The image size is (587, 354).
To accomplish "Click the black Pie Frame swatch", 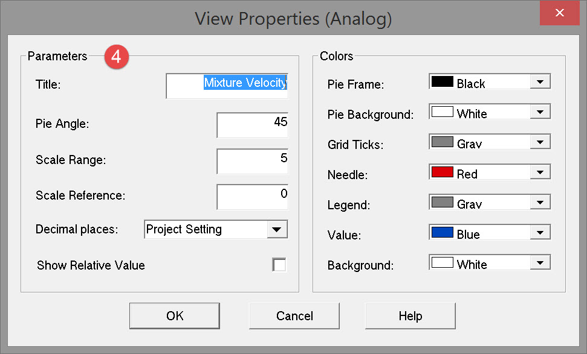I will (x=442, y=83).
